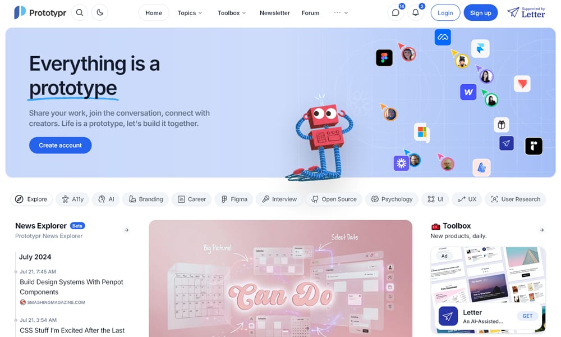The width and height of the screenshot is (561, 337).
Task: Click the Webflow W icon in banner
Action: tap(468, 92)
